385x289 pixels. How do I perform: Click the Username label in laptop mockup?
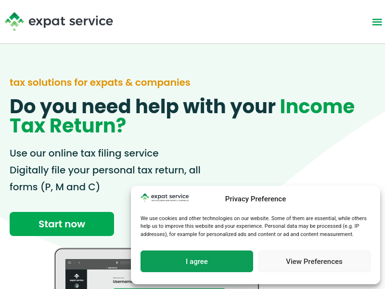(x=122, y=282)
